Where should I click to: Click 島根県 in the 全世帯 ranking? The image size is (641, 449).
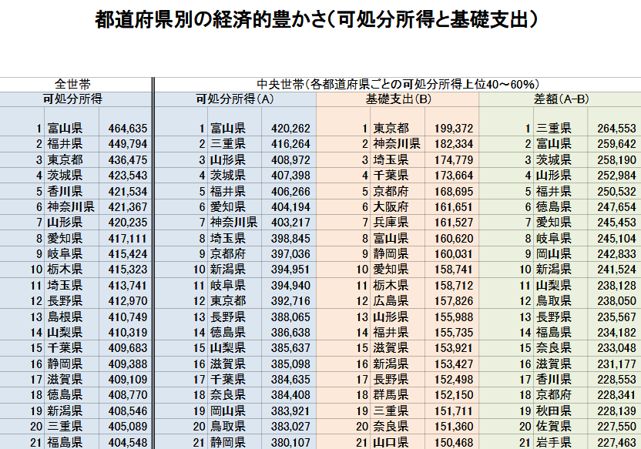[x=65, y=317]
